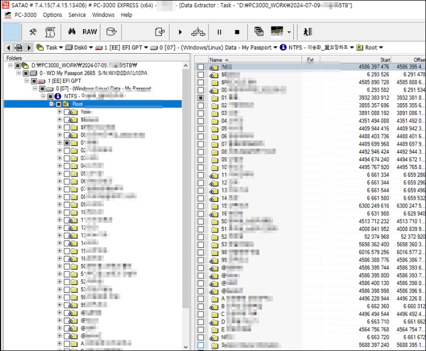Start the task with the play button
This screenshot has height=351, width=426.
[180, 32]
